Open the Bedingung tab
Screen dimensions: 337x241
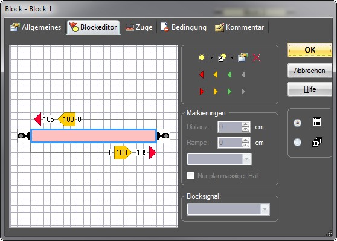[x=184, y=27]
